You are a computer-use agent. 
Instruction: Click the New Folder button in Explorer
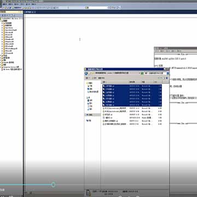point(101,78)
